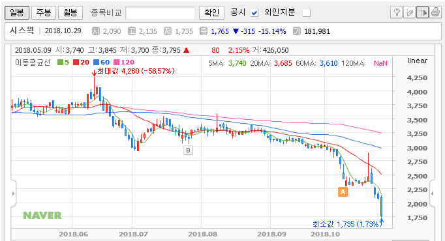This screenshot has height=241, width=445.
Task: Click the closing price 1,765
Action: 220,31
